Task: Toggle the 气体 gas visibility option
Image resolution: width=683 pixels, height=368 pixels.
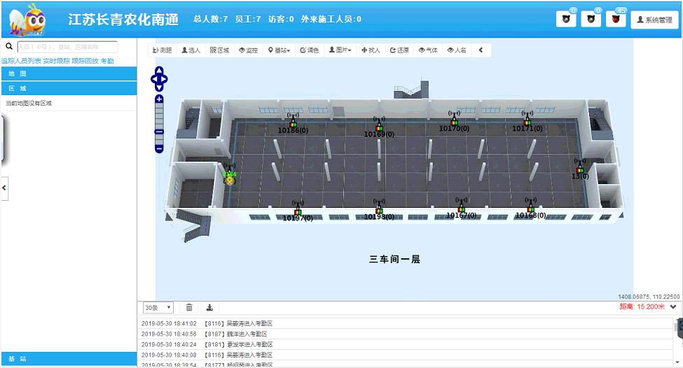Action: click(428, 50)
